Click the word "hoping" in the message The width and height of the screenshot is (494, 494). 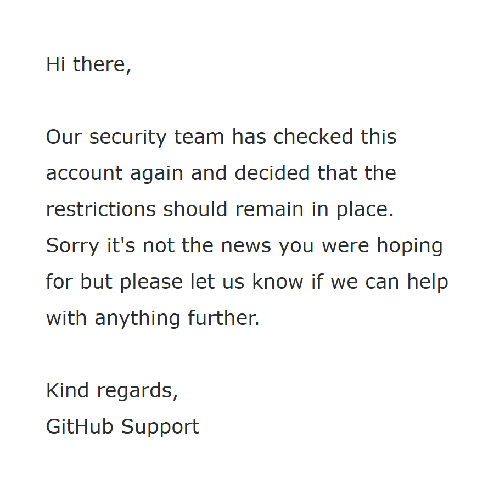tap(410, 246)
